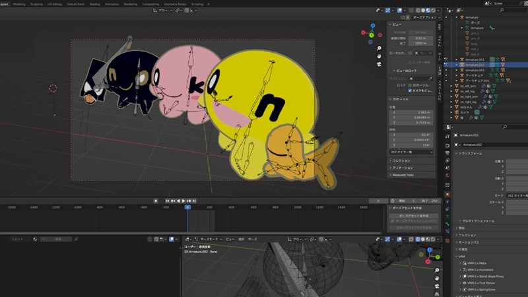The height and width of the screenshot is (297, 528).
Task: Select rendered shading in the camera-view viewport header
Action: [x=433, y=11]
